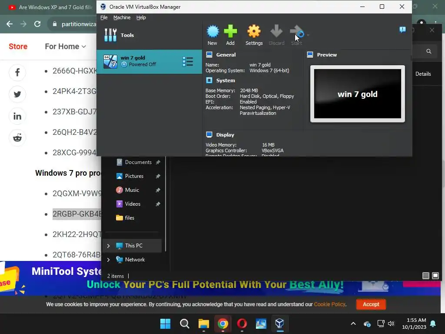The width and height of the screenshot is (445, 334).
Task: Unpin Videos using its pin icon
Action: coord(158,204)
